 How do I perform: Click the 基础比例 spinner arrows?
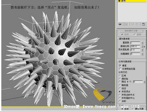(142, 46)
